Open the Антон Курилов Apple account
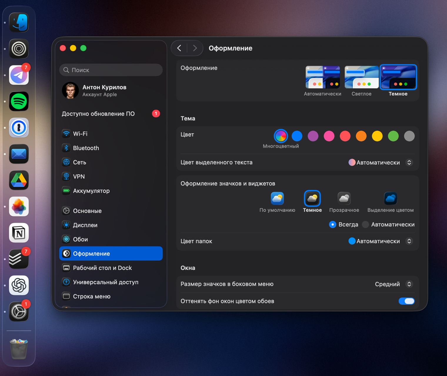447x376 pixels. [104, 90]
